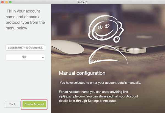Click the Zoiper5 window title
The width and height of the screenshot is (165, 113).
pos(82,2)
